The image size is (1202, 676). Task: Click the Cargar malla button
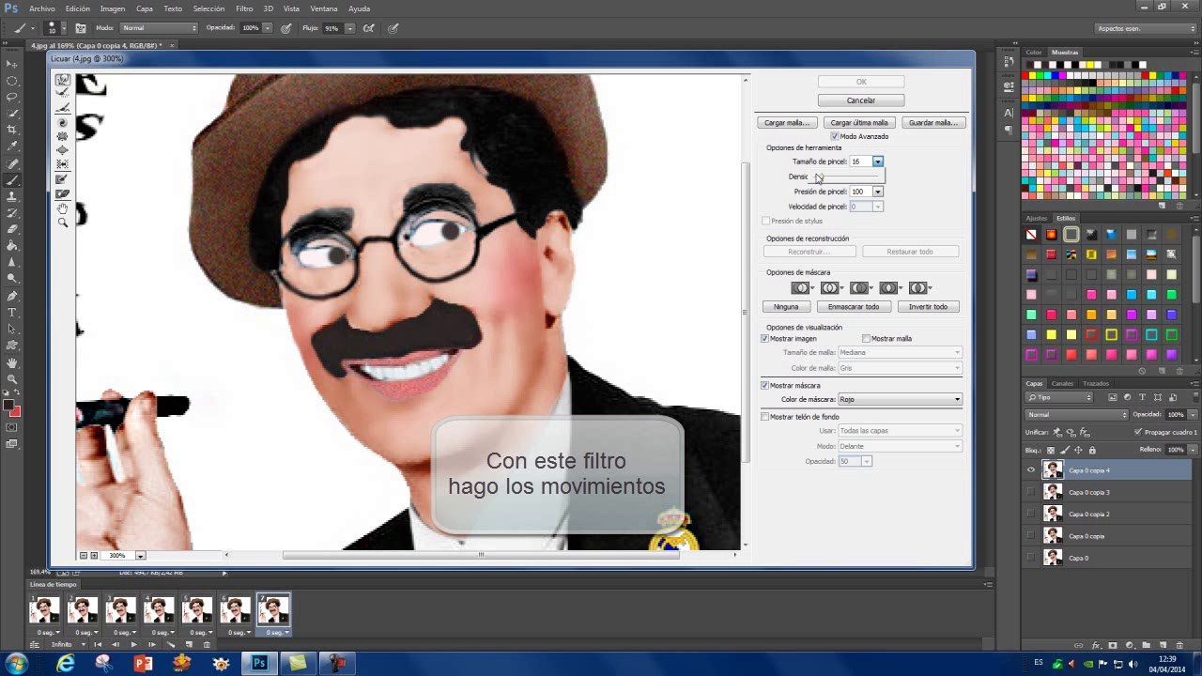click(787, 123)
